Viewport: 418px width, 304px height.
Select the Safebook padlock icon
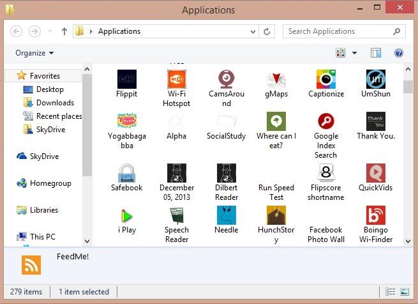(126, 173)
